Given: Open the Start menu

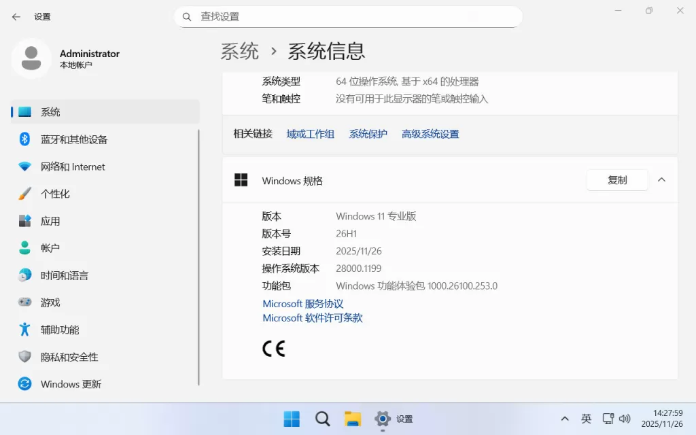Looking at the screenshot, I should click(x=291, y=419).
